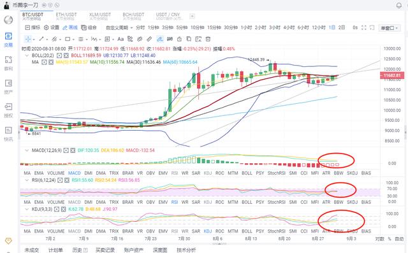Open the 资产 assets sidebar icon
The height and width of the screenshot is (253, 408).
8,87
